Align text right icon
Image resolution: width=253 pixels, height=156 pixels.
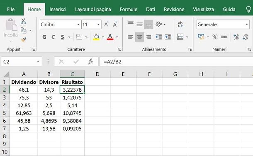pyautogui.click(x=148, y=37)
